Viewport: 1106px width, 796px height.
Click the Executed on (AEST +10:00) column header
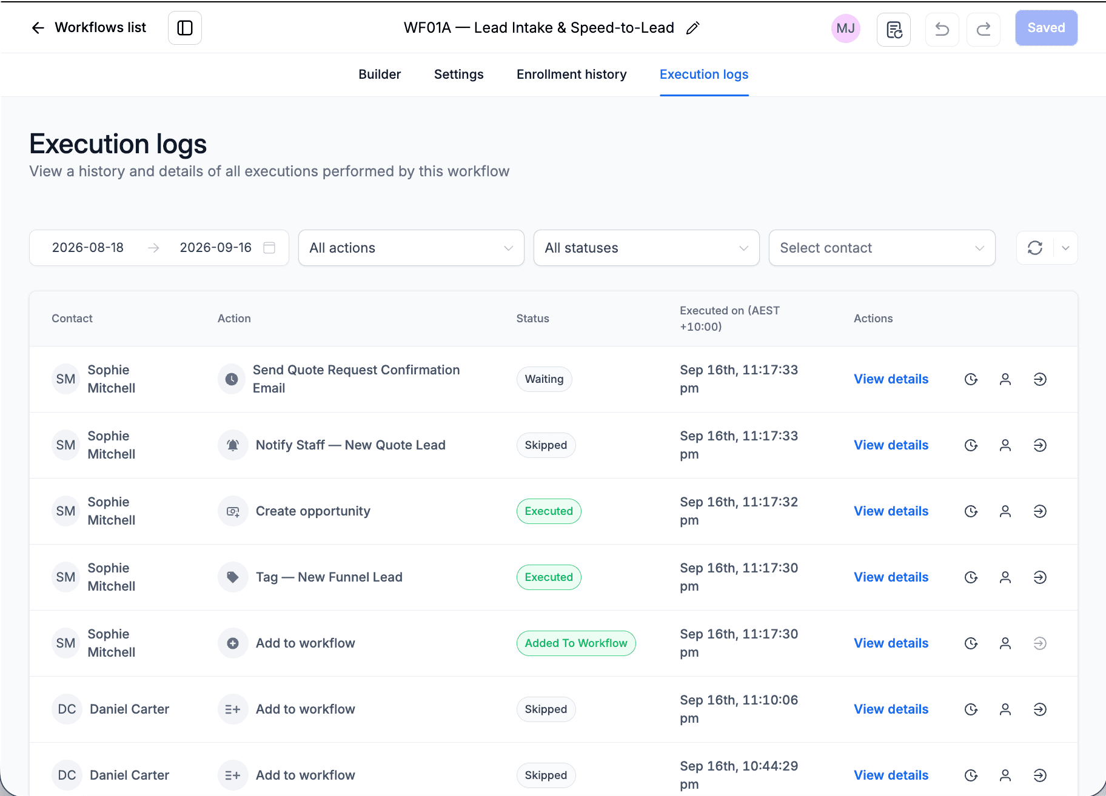730,319
